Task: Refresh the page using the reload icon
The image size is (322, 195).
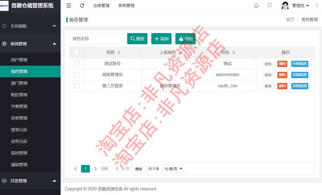Action: coord(82,5)
